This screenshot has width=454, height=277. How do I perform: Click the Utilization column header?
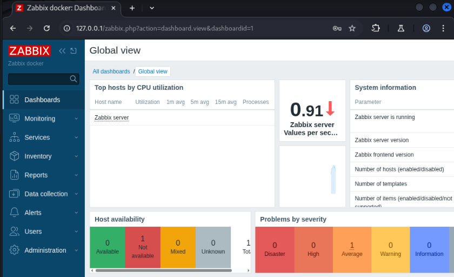coord(148,102)
